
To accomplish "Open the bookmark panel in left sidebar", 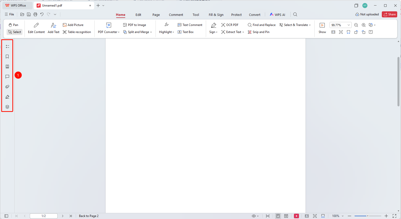I will [7, 56].
